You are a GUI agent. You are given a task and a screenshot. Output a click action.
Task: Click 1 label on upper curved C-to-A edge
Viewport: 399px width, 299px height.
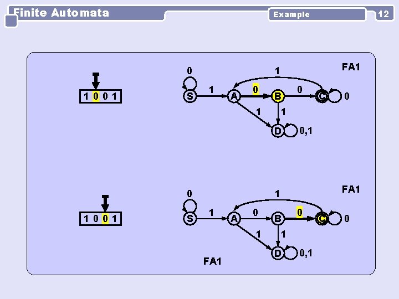click(x=278, y=71)
